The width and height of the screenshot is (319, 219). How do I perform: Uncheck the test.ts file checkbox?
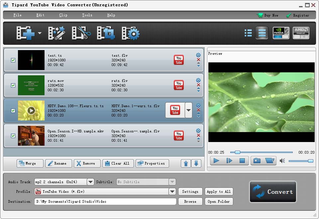pos(13,60)
